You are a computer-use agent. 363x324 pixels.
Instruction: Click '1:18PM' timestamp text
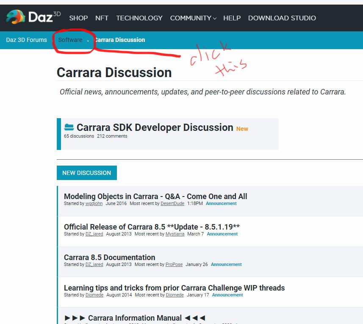[195, 203]
